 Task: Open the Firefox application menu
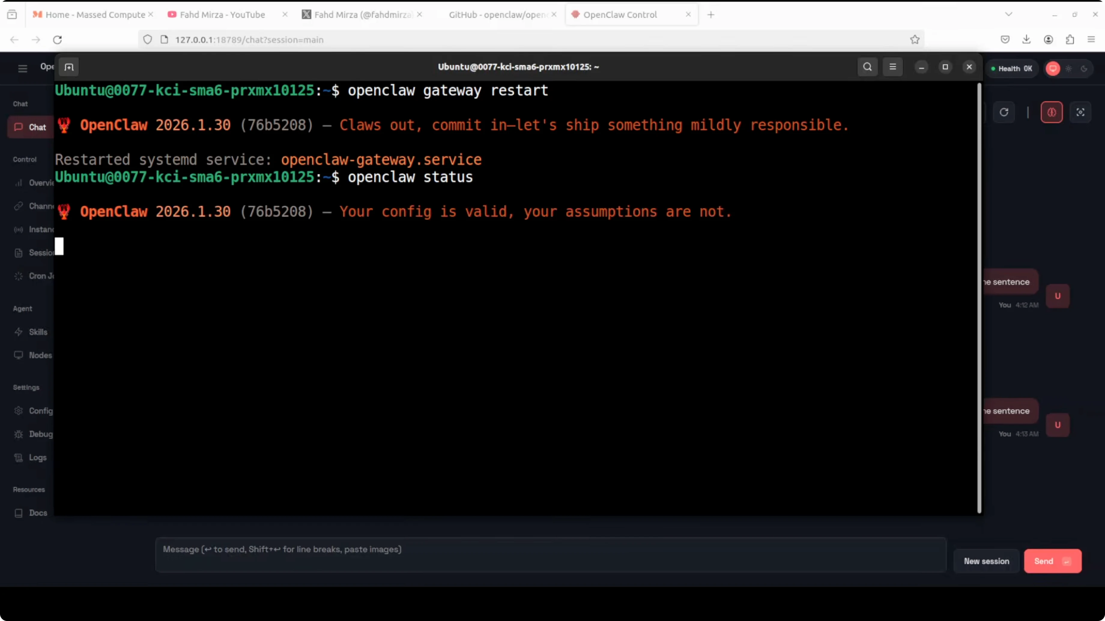point(1091,39)
